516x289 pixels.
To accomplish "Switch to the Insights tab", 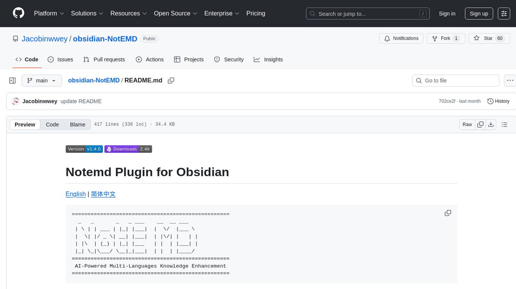I will pos(268,59).
